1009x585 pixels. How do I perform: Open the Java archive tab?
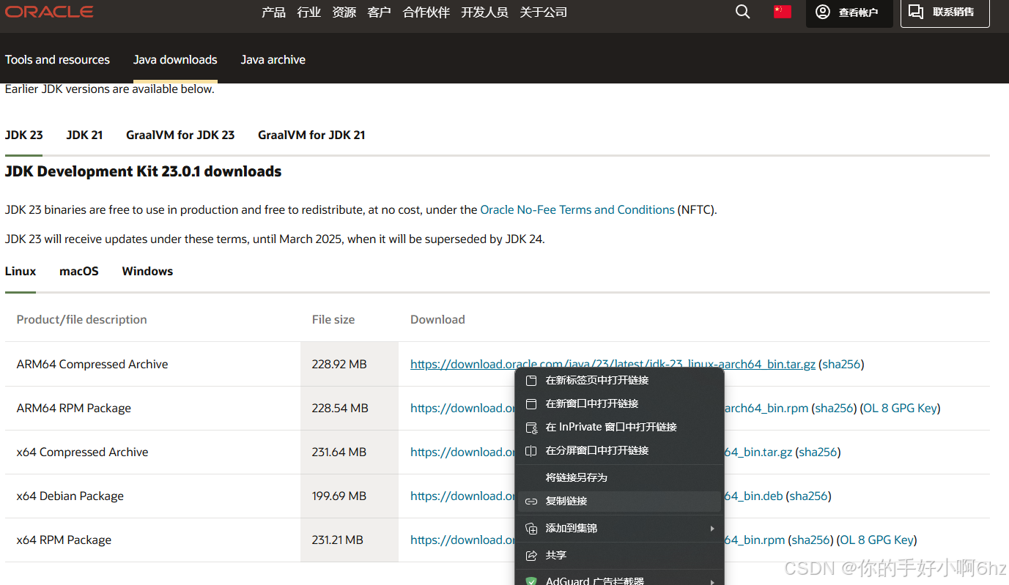(273, 60)
